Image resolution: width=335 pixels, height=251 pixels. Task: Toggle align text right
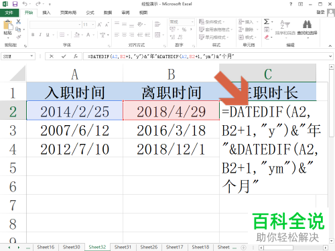click(132, 35)
